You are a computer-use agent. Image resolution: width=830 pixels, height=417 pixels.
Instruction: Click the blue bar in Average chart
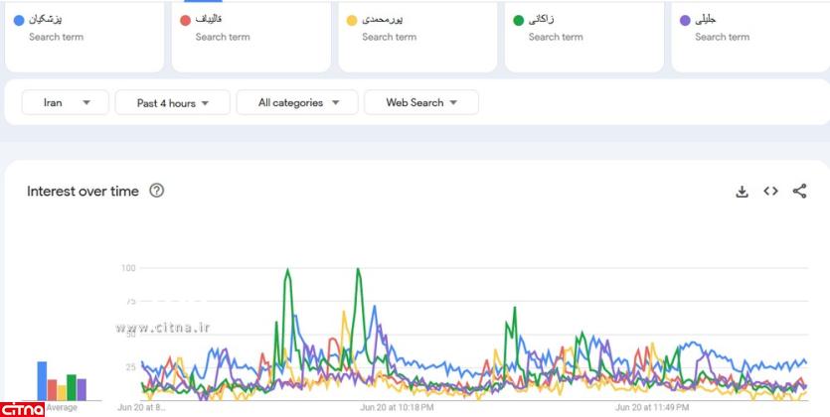[x=43, y=380]
